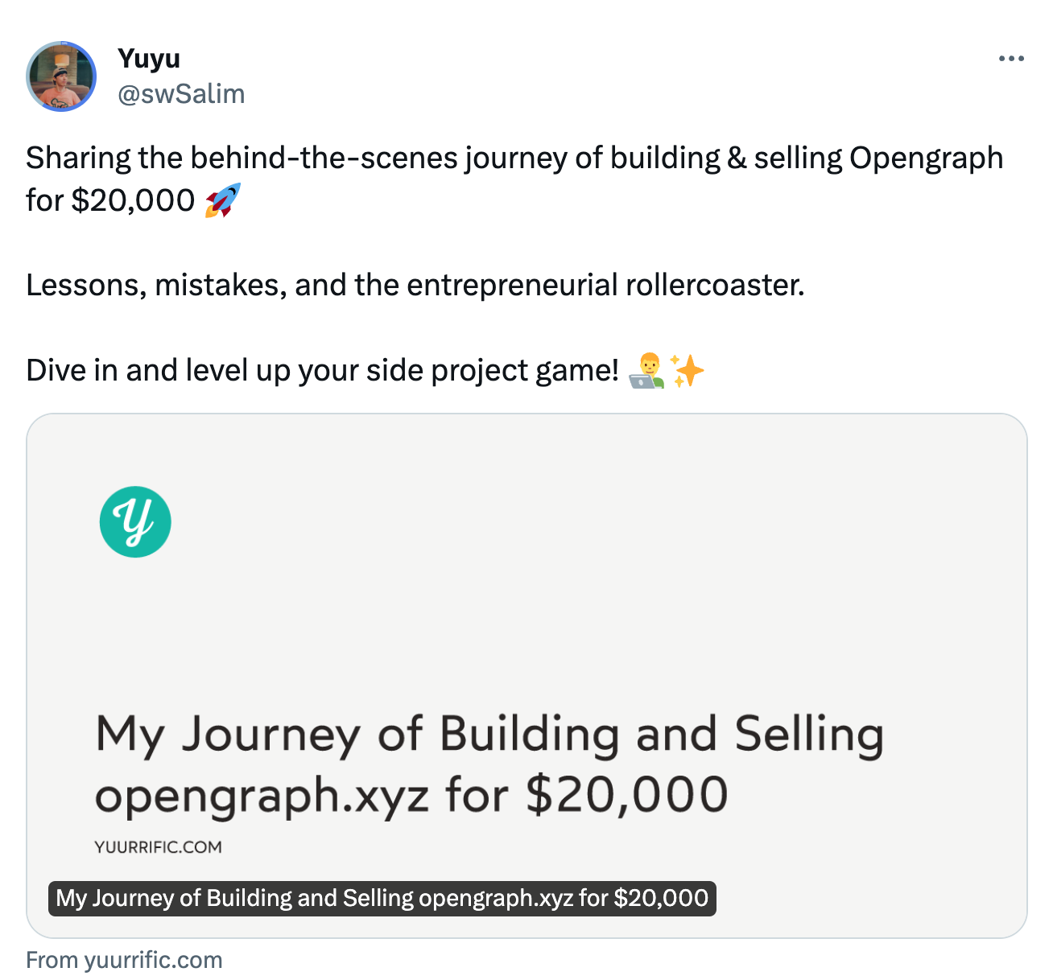
Task: Click the dark caption overlay on card
Action: (x=382, y=898)
